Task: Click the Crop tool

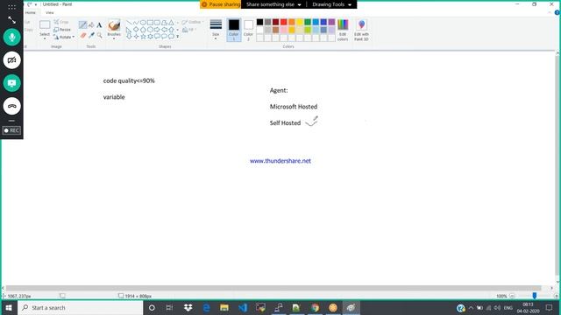Action: tap(61, 22)
